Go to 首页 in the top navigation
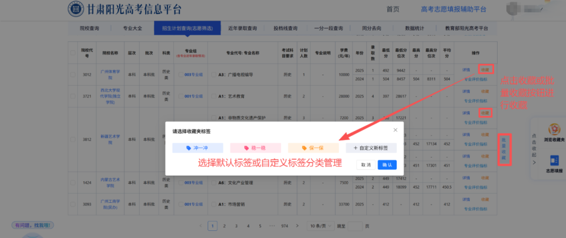This screenshot has width=566, height=238. [393, 9]
